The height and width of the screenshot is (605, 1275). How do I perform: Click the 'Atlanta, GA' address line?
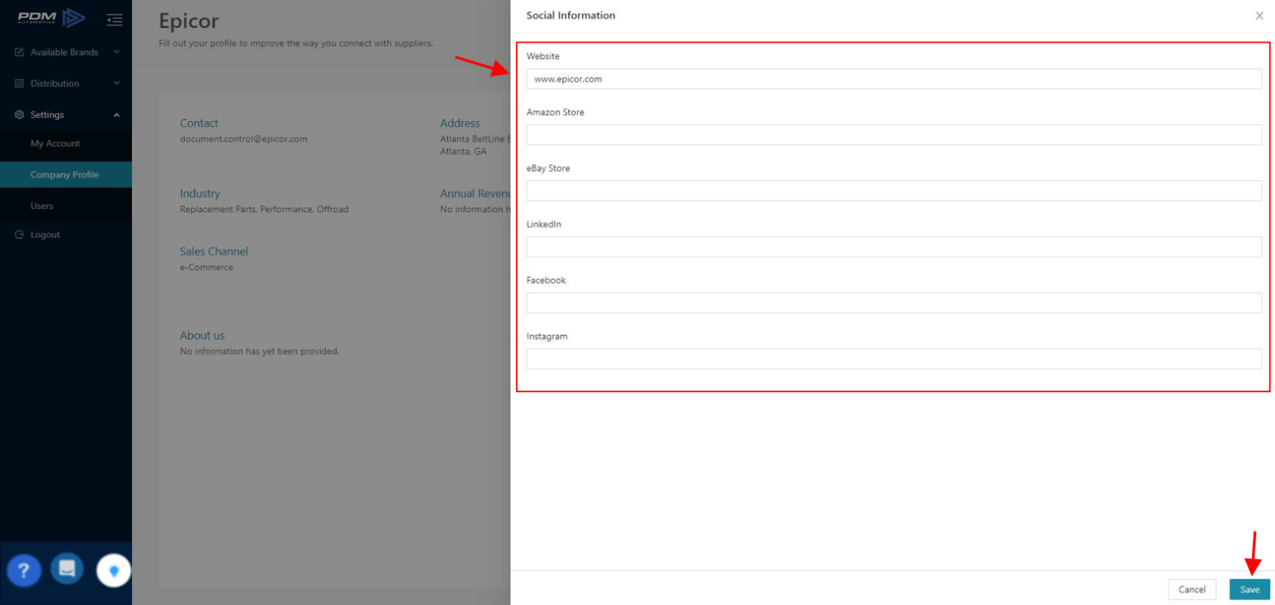[463, 151]
